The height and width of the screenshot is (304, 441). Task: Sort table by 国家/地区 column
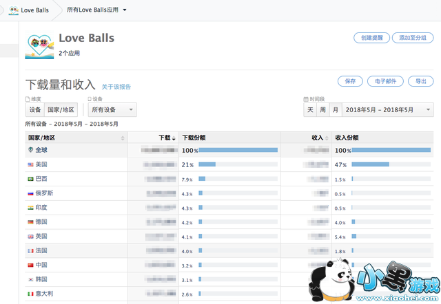(76, 138)
